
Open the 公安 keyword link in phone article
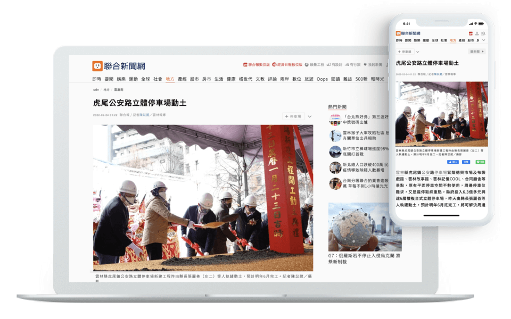tap(425, 172)
